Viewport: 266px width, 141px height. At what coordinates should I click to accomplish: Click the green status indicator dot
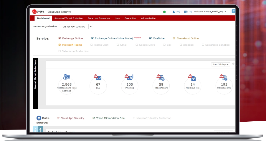tap(164, 12)
